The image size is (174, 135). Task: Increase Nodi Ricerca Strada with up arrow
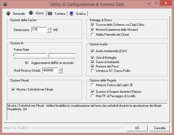point(60,69)
